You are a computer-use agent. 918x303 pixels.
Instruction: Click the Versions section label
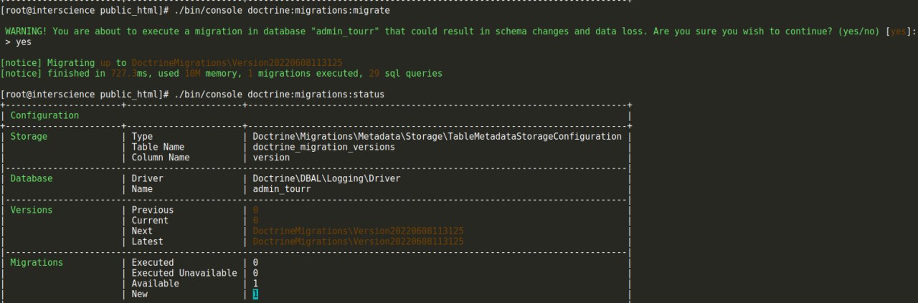point(32,210)
